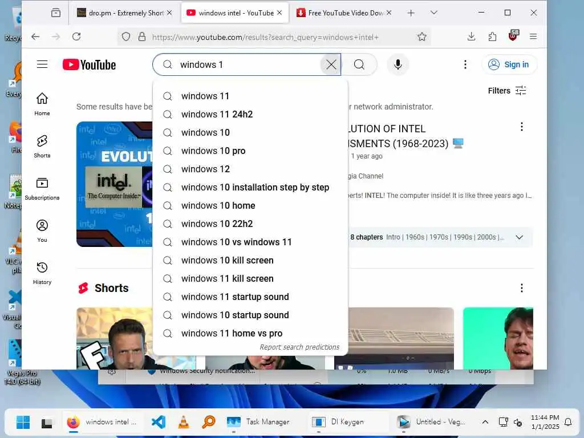The image size is (584, 438).
Task: Open Shorts in the sidebar
Action: tap(42, 147)
